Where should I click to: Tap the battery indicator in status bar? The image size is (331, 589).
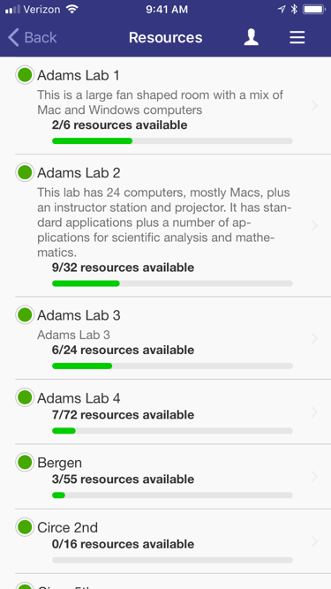point(313,10)
